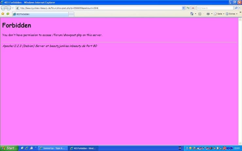The width and height of the screenshot is (242, 151).
Task: Go to the Home page icon
Action: (x=192, y=14)
